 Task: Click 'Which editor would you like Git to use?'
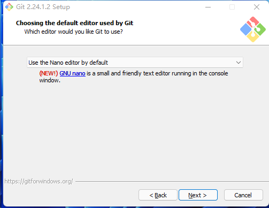(73, 32)
